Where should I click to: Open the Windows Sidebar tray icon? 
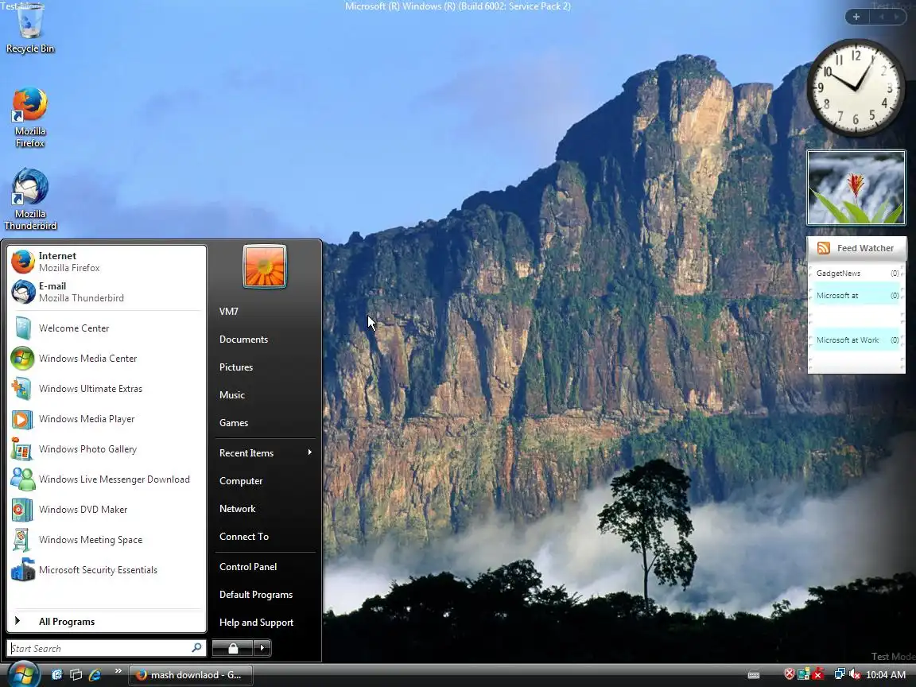pyautogui.click(x=804, y=675)
